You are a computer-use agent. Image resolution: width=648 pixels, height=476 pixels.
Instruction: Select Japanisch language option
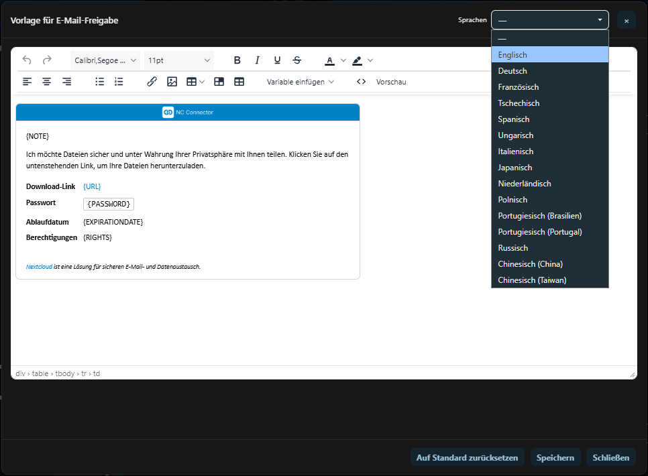pyautogui.click(x=549, y=168)
